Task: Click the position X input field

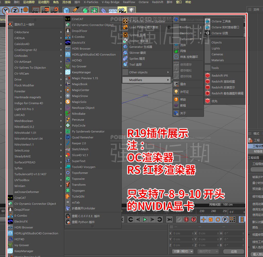Action: coord(183,233)
